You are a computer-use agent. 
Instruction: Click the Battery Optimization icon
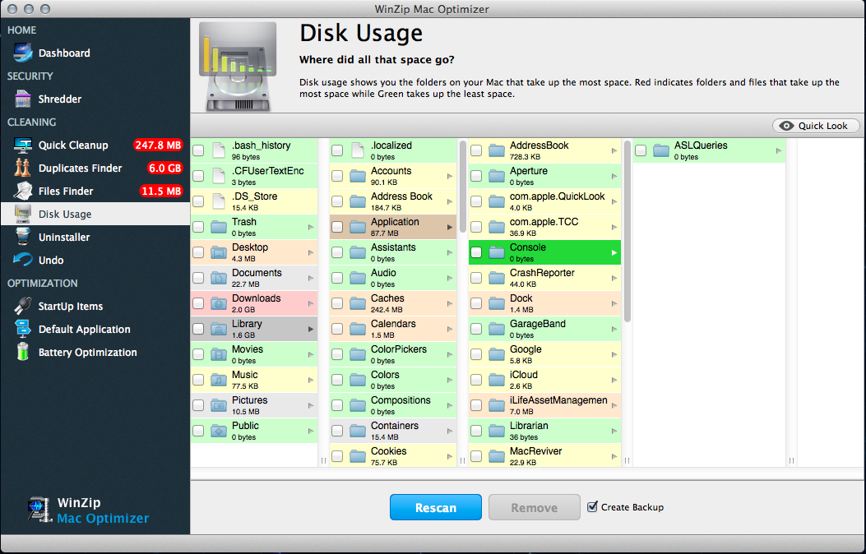[x=23, y=353]
